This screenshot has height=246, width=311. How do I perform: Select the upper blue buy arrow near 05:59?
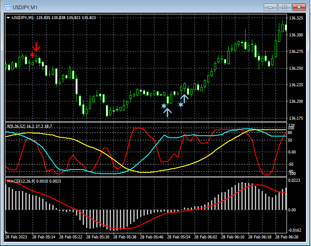coord(184,99)
